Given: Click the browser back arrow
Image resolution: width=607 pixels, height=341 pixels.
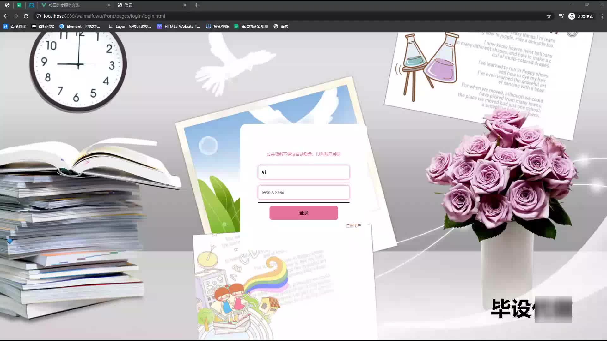Looking at the screenshot, I should pos(6,16).
